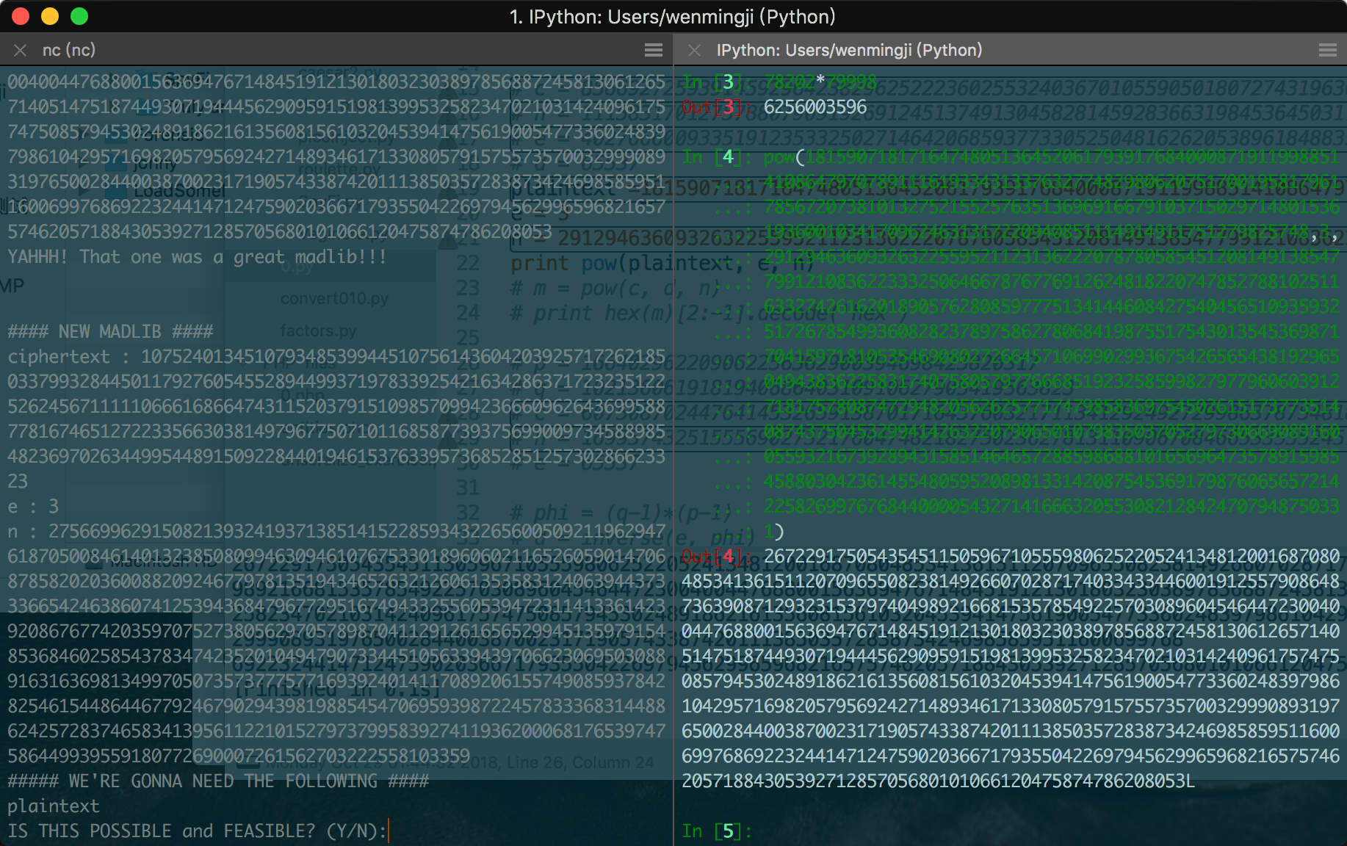This screenshot has width=1347, height=846.
Task: Close the IPython pane
Action: pos(694,50)
